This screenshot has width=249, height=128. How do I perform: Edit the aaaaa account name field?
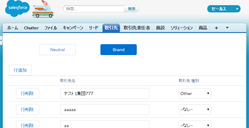tap(105, 110)
